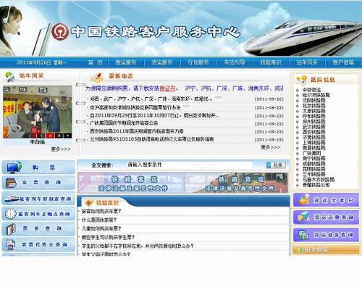Open the 铁路货运 法律法规 banner
This screenshot has height=290, width=362.
[x=237, y=183]
